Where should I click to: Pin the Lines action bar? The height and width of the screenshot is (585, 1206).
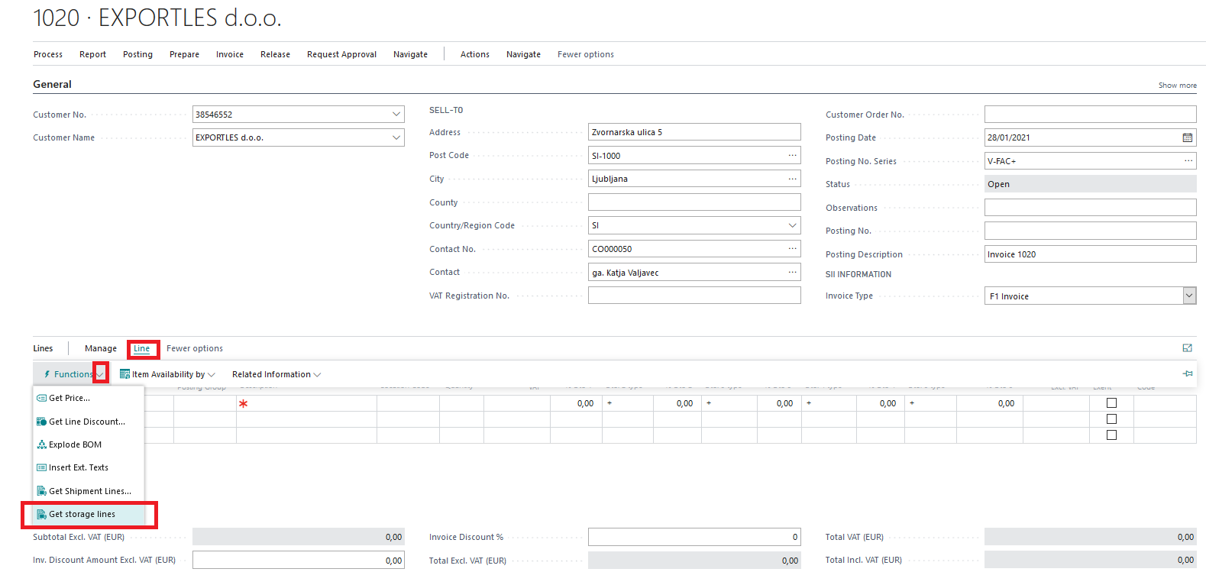click(x=1188, y=374)
